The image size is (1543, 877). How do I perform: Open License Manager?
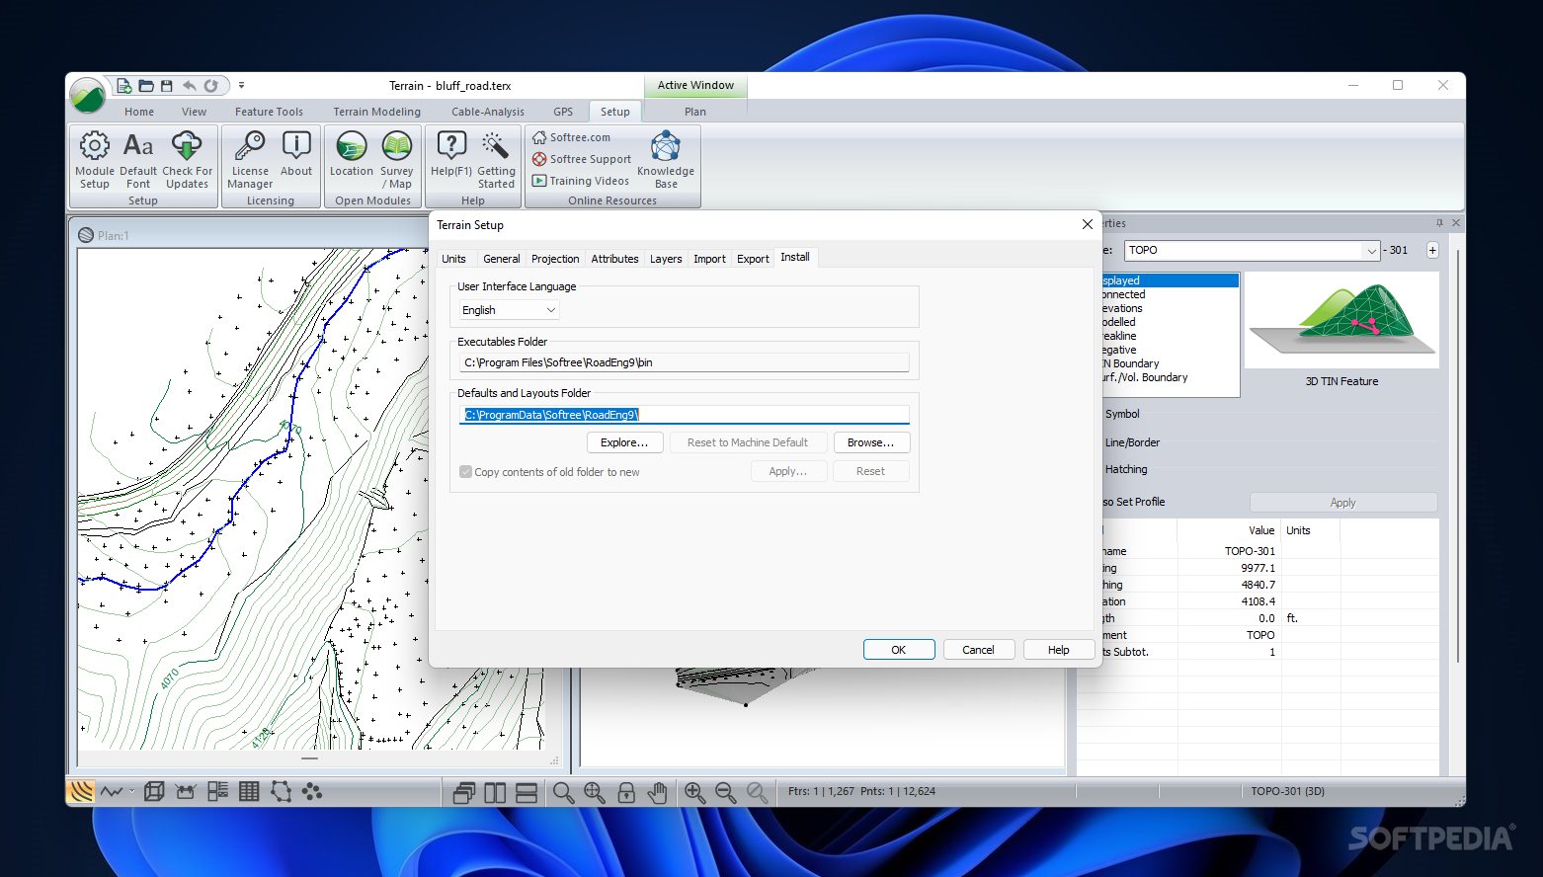coord(250,159)
